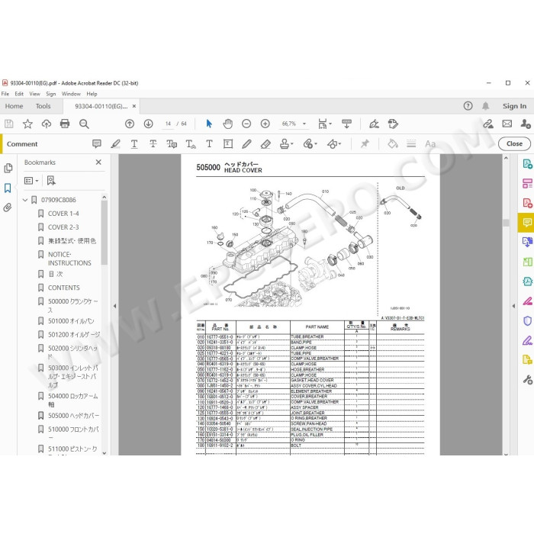Zoom out with minus icon
This screenshot has width=534, height=534.
[x=246, y=124]
